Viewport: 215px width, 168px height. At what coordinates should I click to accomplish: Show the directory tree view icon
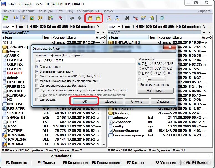click(40, 18)
